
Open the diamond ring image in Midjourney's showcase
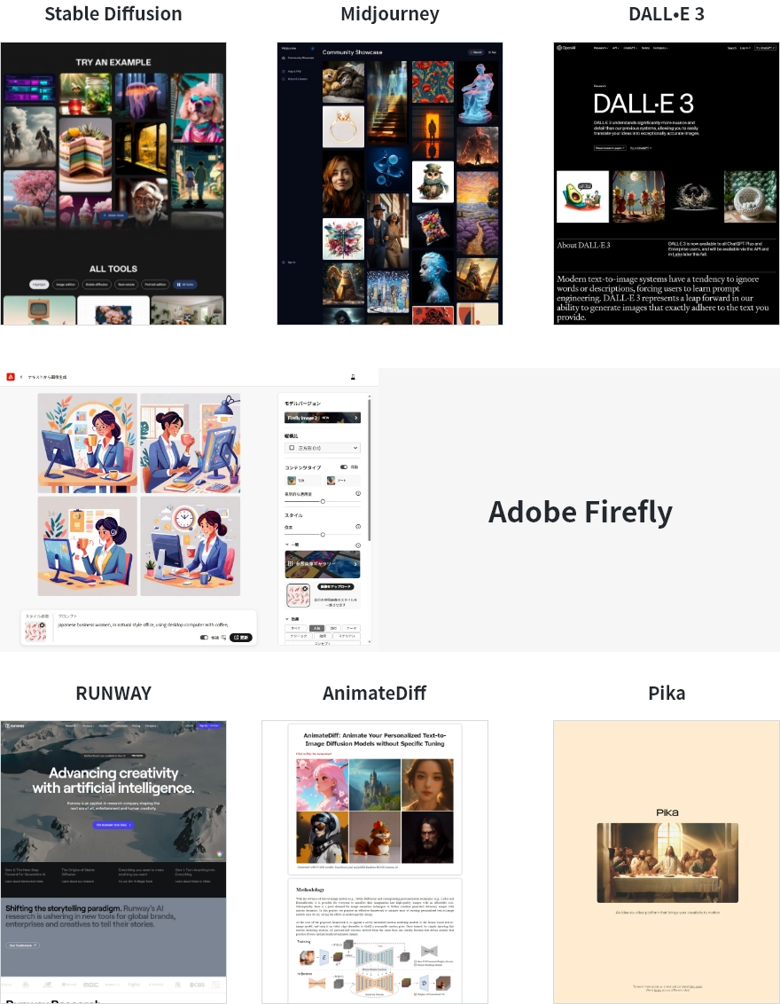click(x=343, y=127)
